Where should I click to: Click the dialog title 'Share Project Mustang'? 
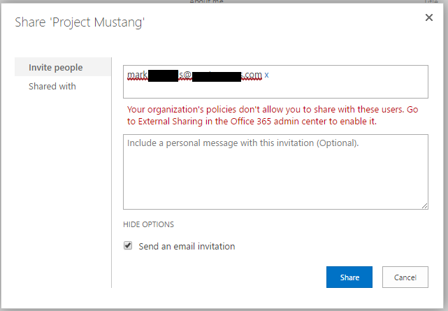[x=80, y=23]
